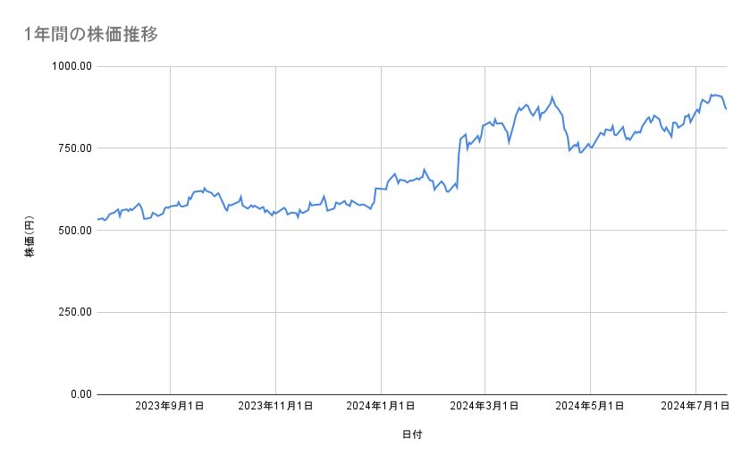Image resolution: width=750 pixels, height=464 pixels.
Task: Select the chart title 1年間の株価推移
Action: (93, 35)
